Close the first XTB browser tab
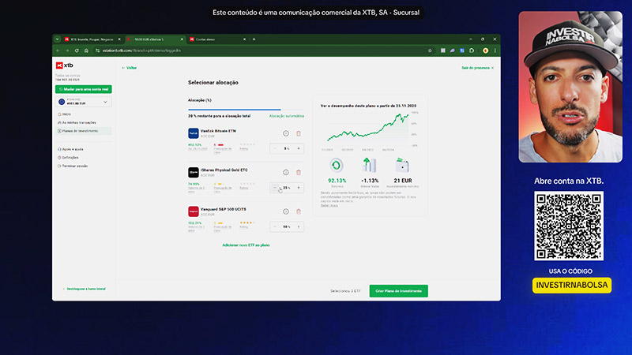The image size is (632, 355). (x=119, y=39)
